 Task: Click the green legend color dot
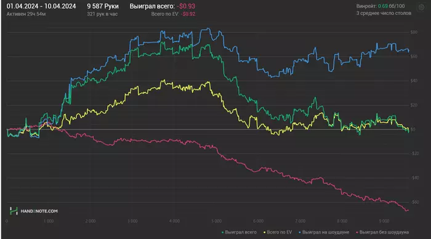coord(223,232)
